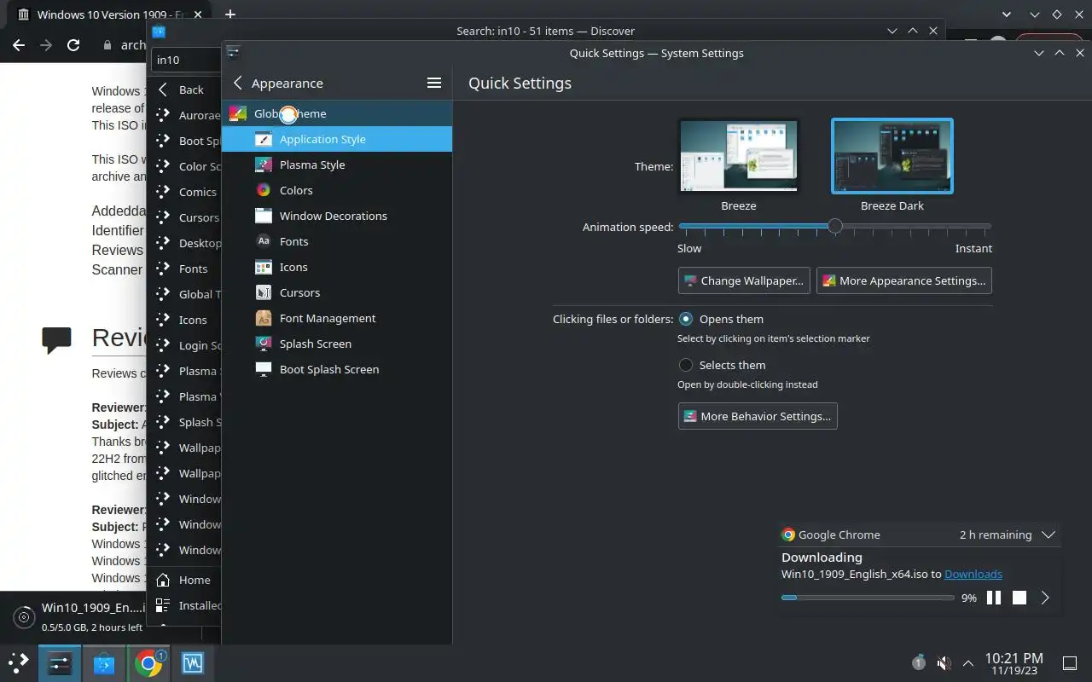Open the System Settings window icon menu

233,52
